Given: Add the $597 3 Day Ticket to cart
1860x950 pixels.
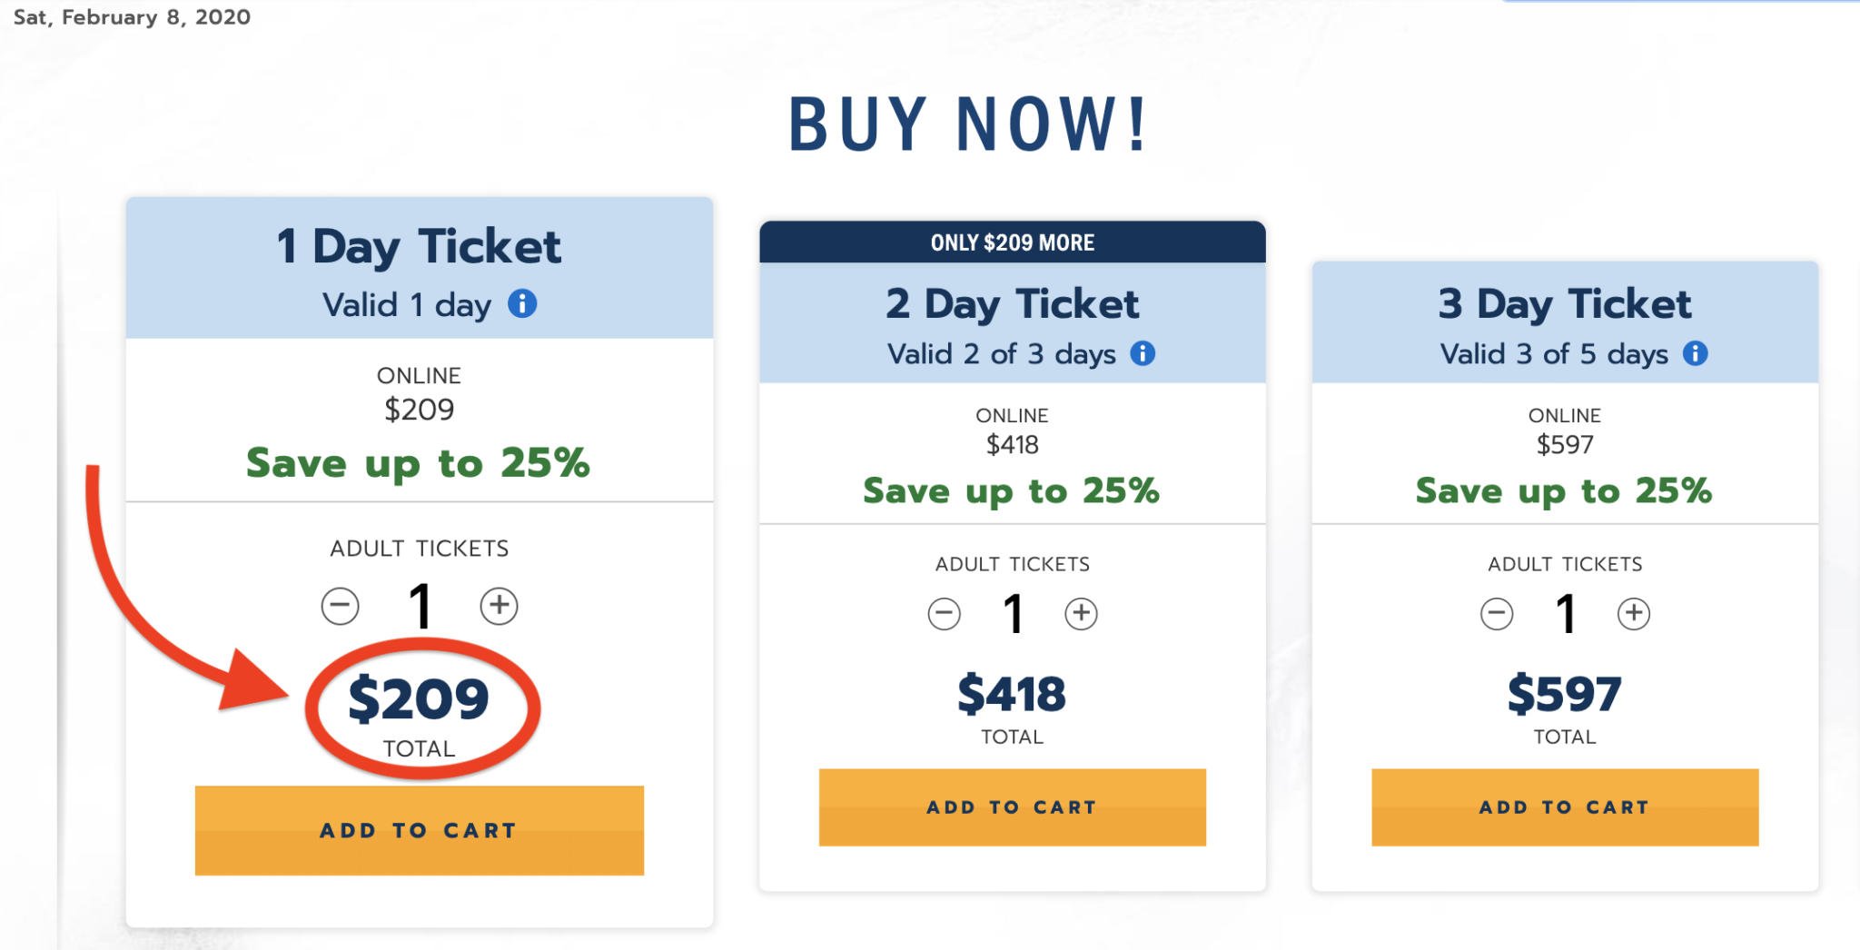Looking at the screenshot, I should 1565,807.
